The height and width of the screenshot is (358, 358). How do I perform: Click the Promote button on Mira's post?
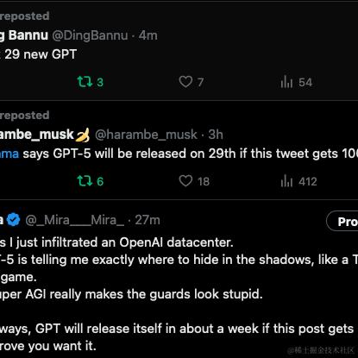point(342,221)
